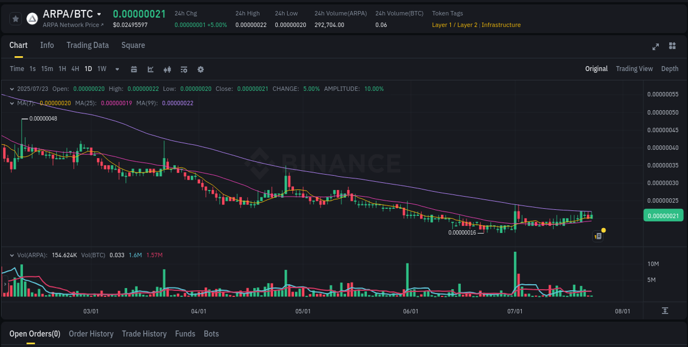Select the Layer 1 / Layer 2 tag

click(x=455, y=25)
